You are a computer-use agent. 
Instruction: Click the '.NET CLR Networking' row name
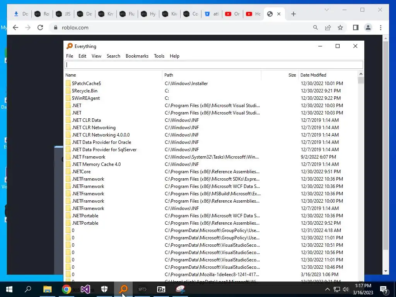point(94,128)
